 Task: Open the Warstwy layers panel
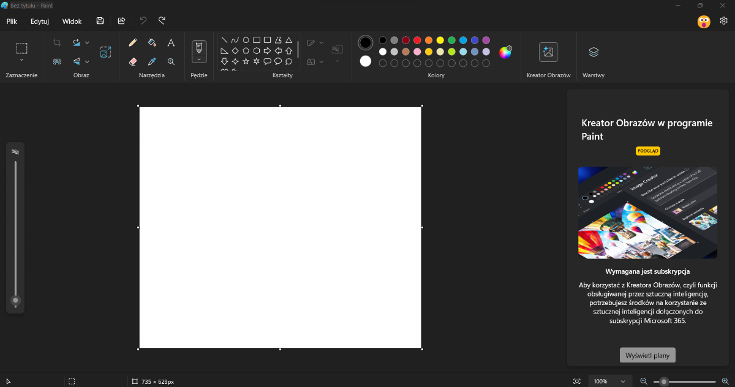(x=593, y=53)
